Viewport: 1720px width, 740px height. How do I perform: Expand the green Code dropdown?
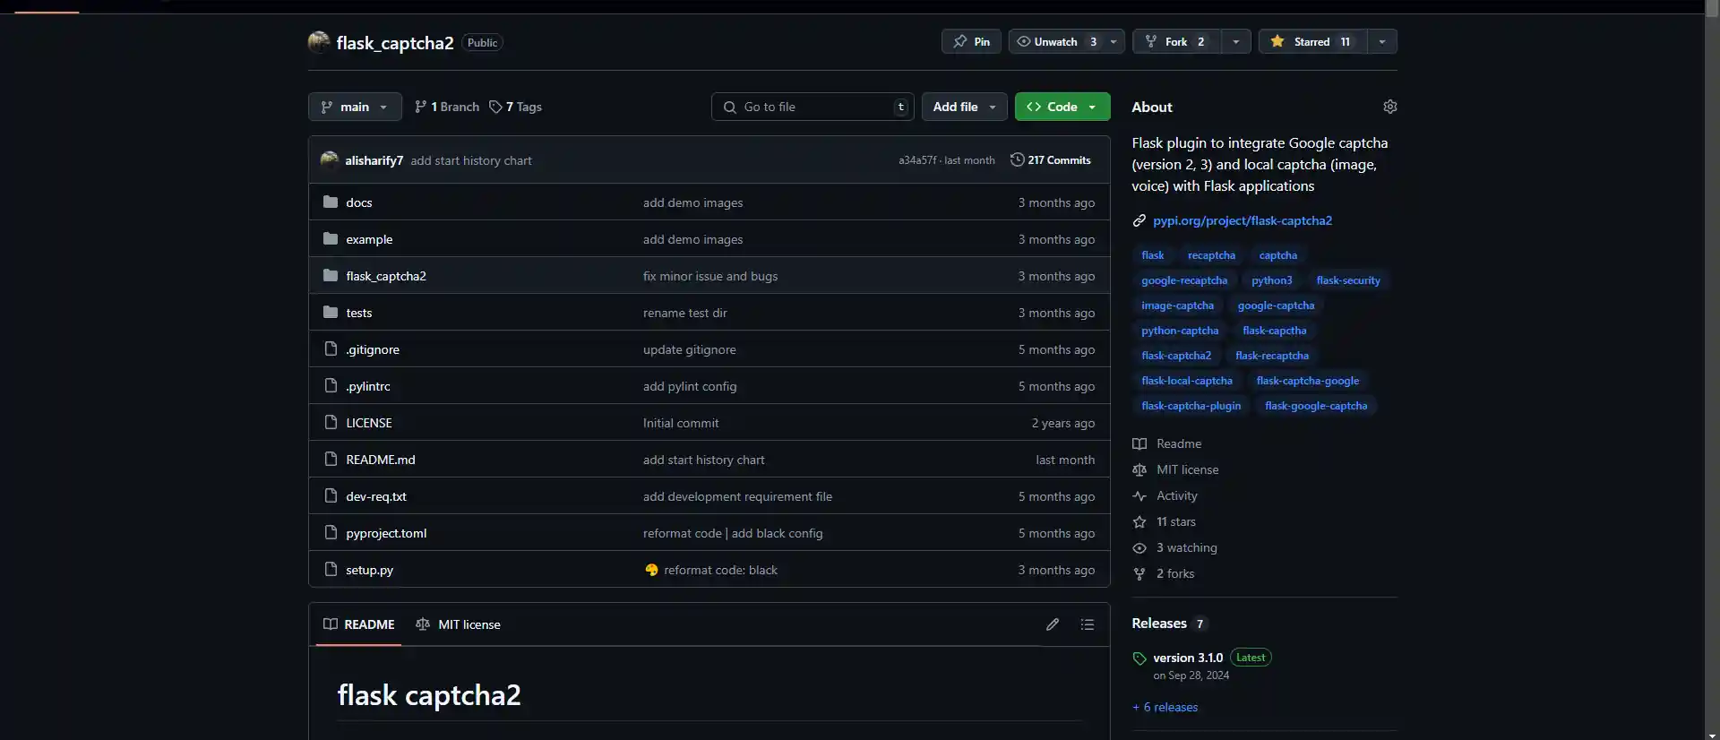pos(1062,108)
